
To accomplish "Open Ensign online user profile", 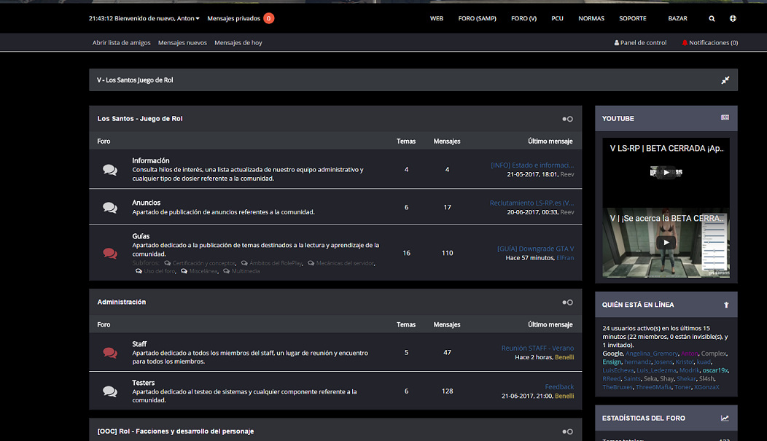I will coord(612,362).
